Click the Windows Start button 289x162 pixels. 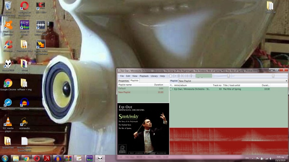point(5,158)
